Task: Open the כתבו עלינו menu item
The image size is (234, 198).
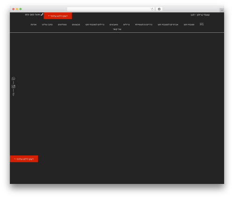Action: click(x=47, y=24)
